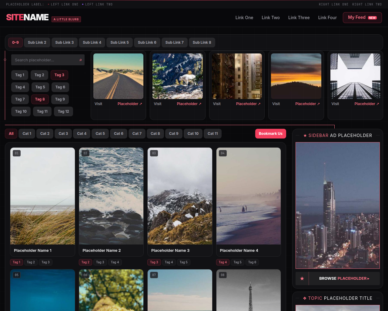
Task: Open card 08 Eiffel Tower image
Action: tap(249, 290)
